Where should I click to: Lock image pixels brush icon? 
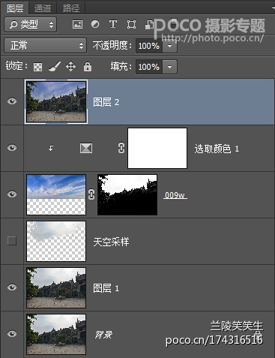pyautogui.click(x=55, y=67)
